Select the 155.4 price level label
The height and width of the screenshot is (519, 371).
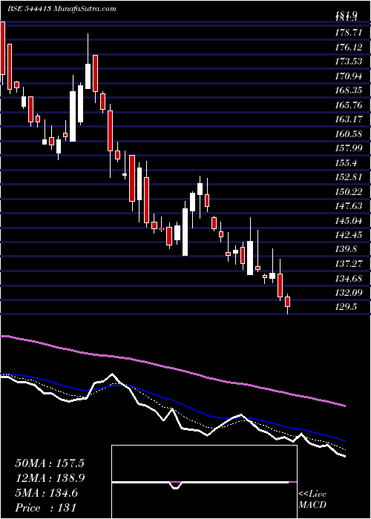click(x=346, y=162)
